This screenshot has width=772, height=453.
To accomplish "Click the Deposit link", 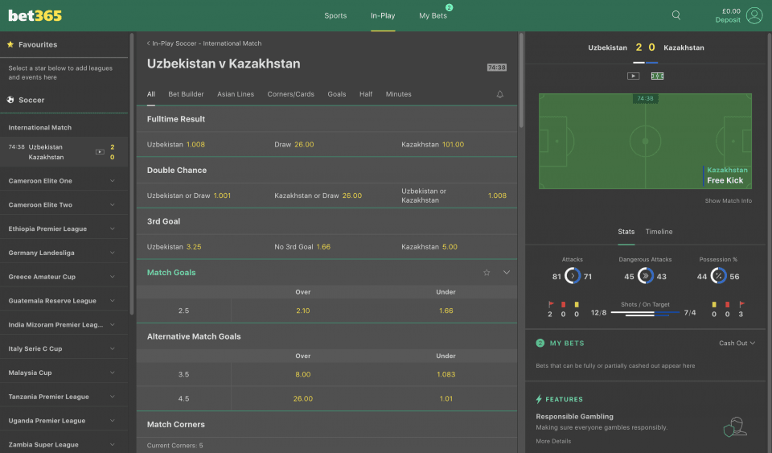I will coord(728,20).
